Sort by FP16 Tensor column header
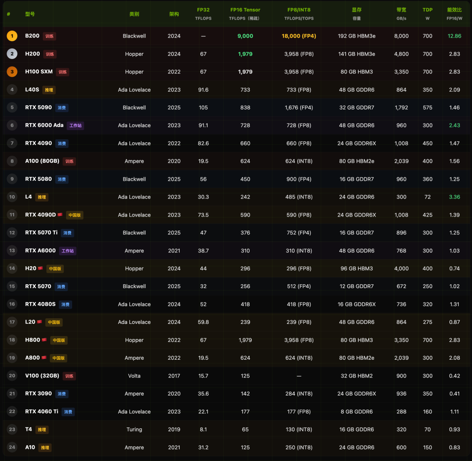Viewport: 472px width, 461px height. click(245, 14)
